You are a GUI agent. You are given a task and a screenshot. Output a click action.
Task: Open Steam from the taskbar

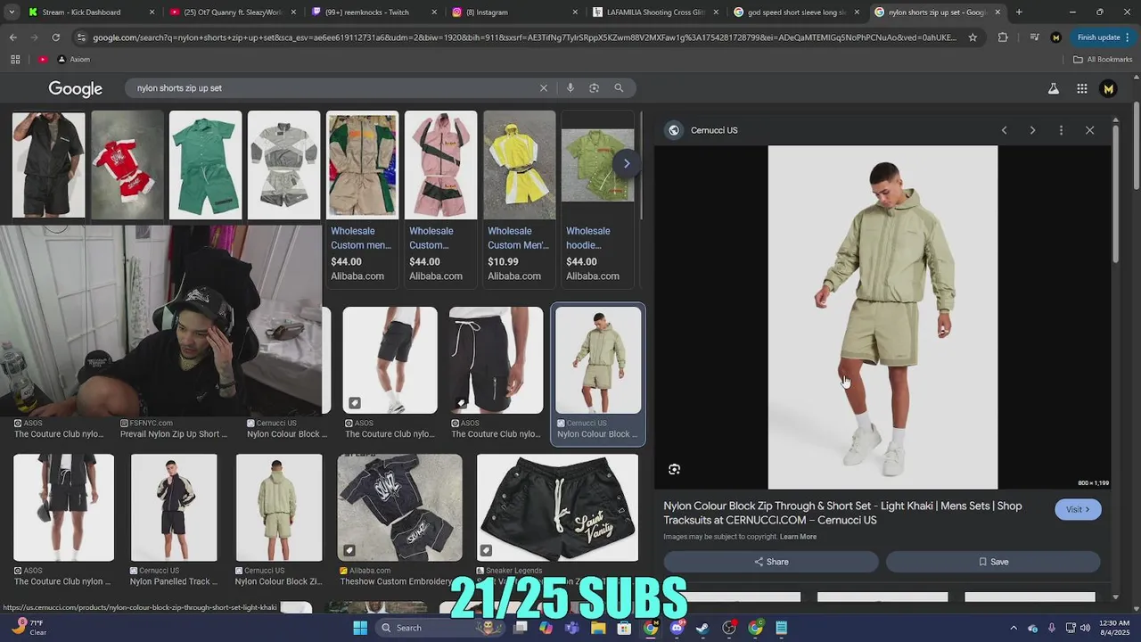point(702,628)
